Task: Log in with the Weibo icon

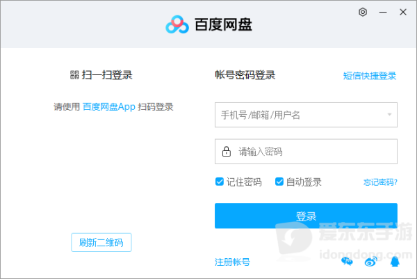Action: (x=371, y=262)
